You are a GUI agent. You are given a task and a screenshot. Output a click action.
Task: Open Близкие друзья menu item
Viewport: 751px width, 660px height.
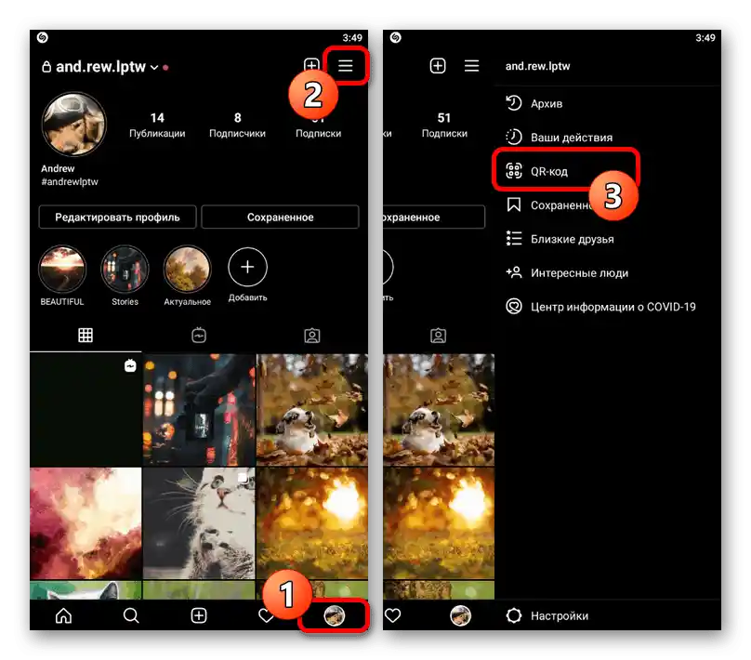(608, 239)
